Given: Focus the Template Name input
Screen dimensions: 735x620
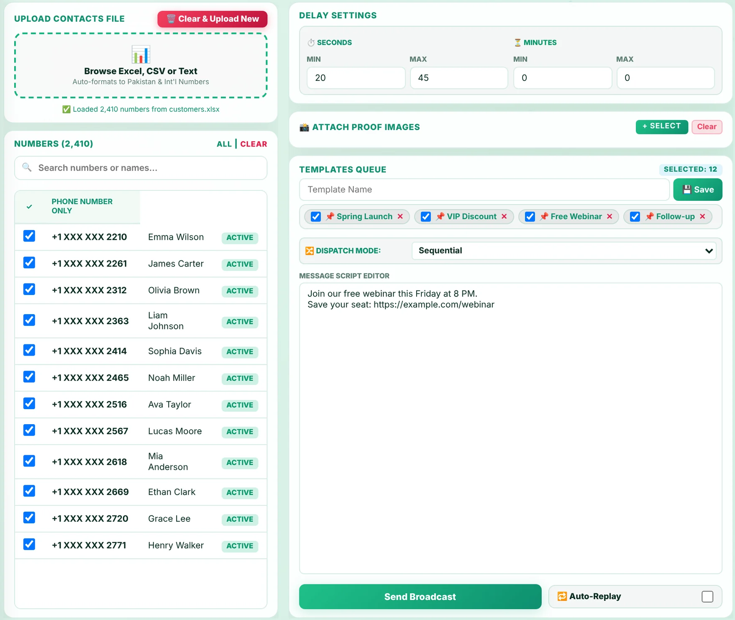Looking at the screenshot, I should 484,190.
